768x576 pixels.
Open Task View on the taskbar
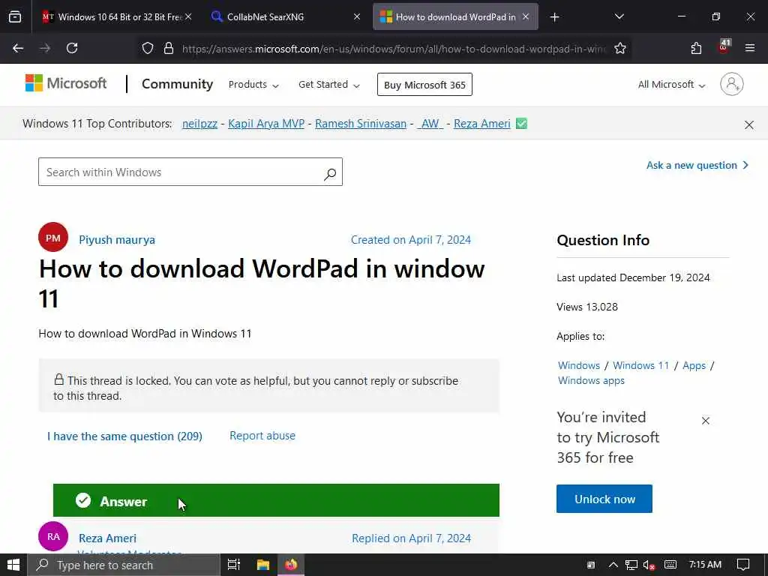234,565
